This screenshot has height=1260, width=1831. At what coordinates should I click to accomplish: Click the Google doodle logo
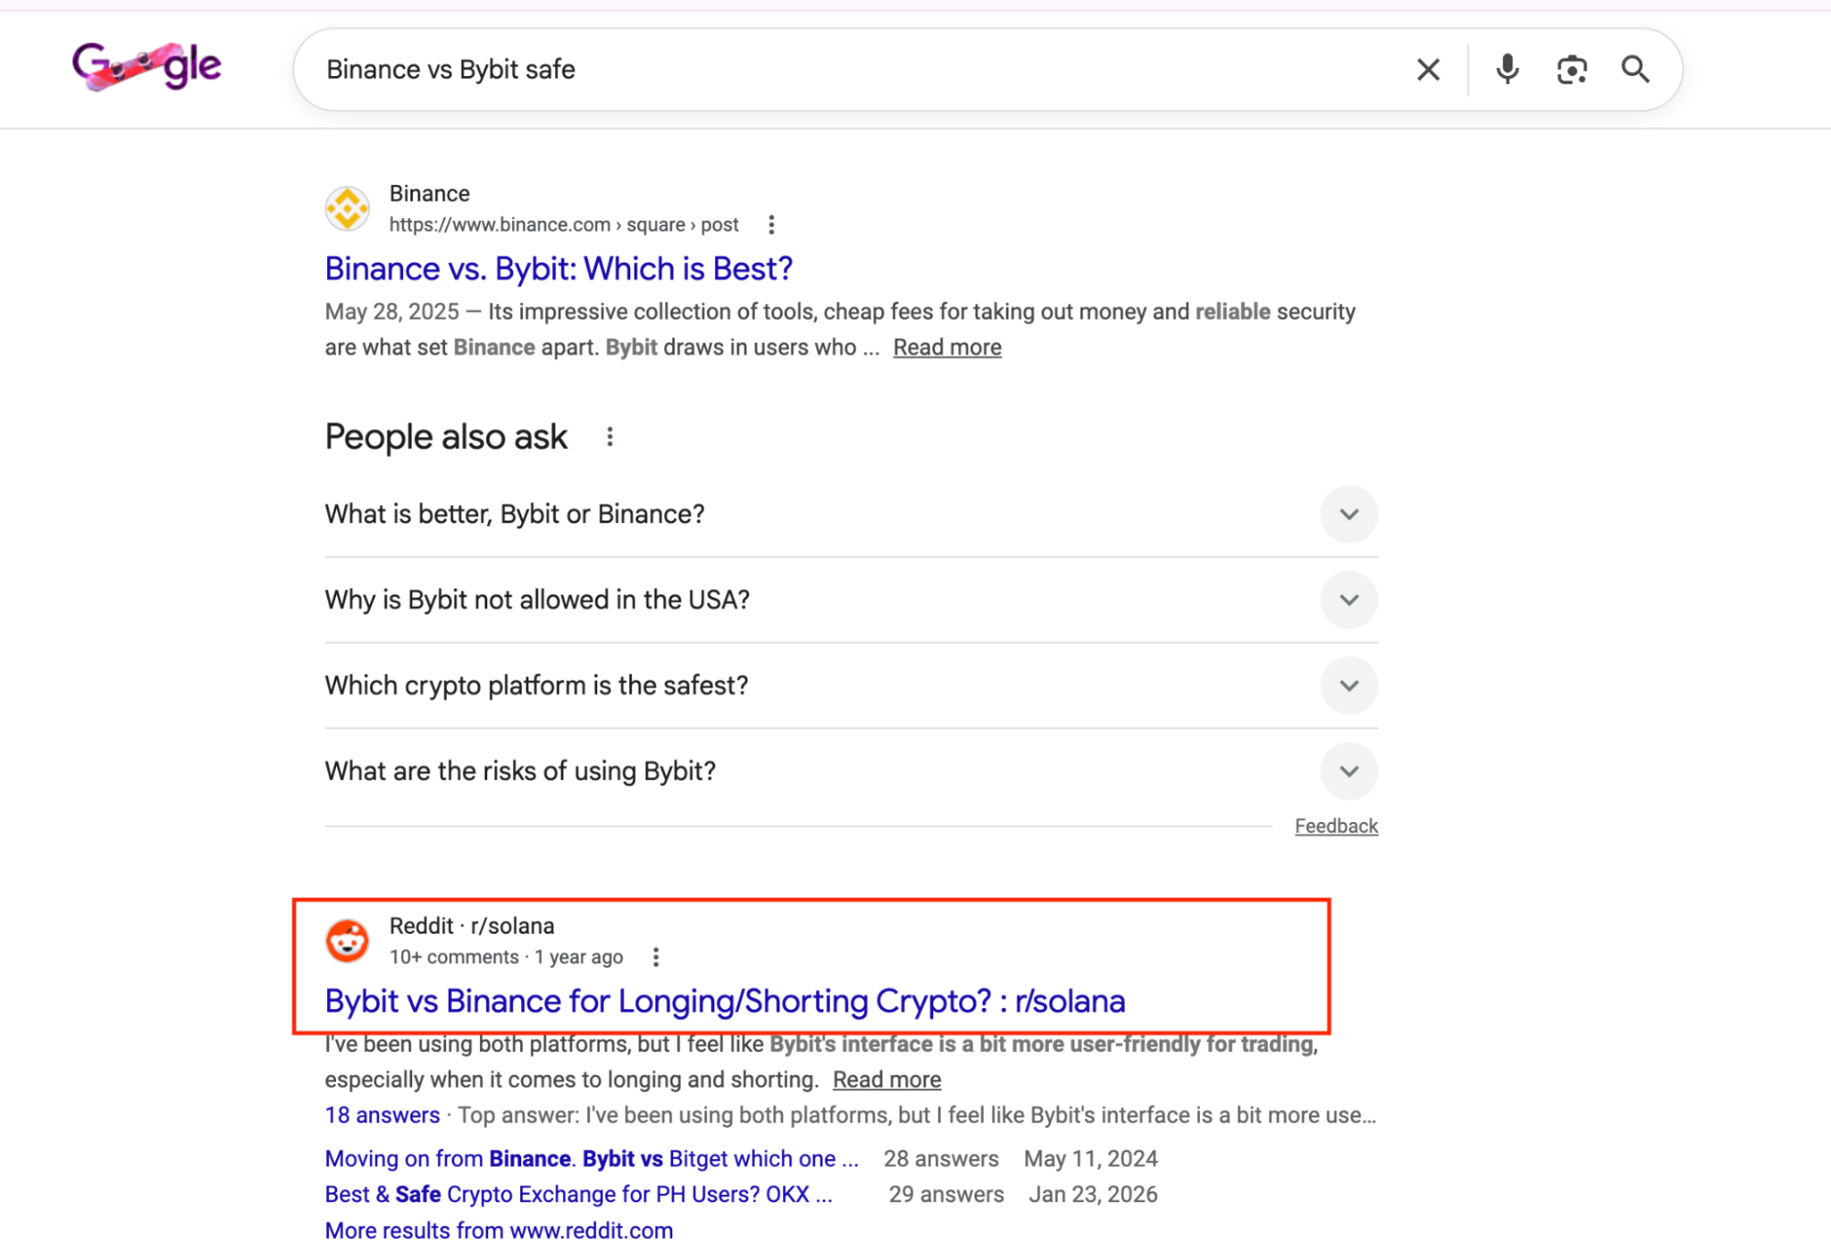(x=147, y=66)
